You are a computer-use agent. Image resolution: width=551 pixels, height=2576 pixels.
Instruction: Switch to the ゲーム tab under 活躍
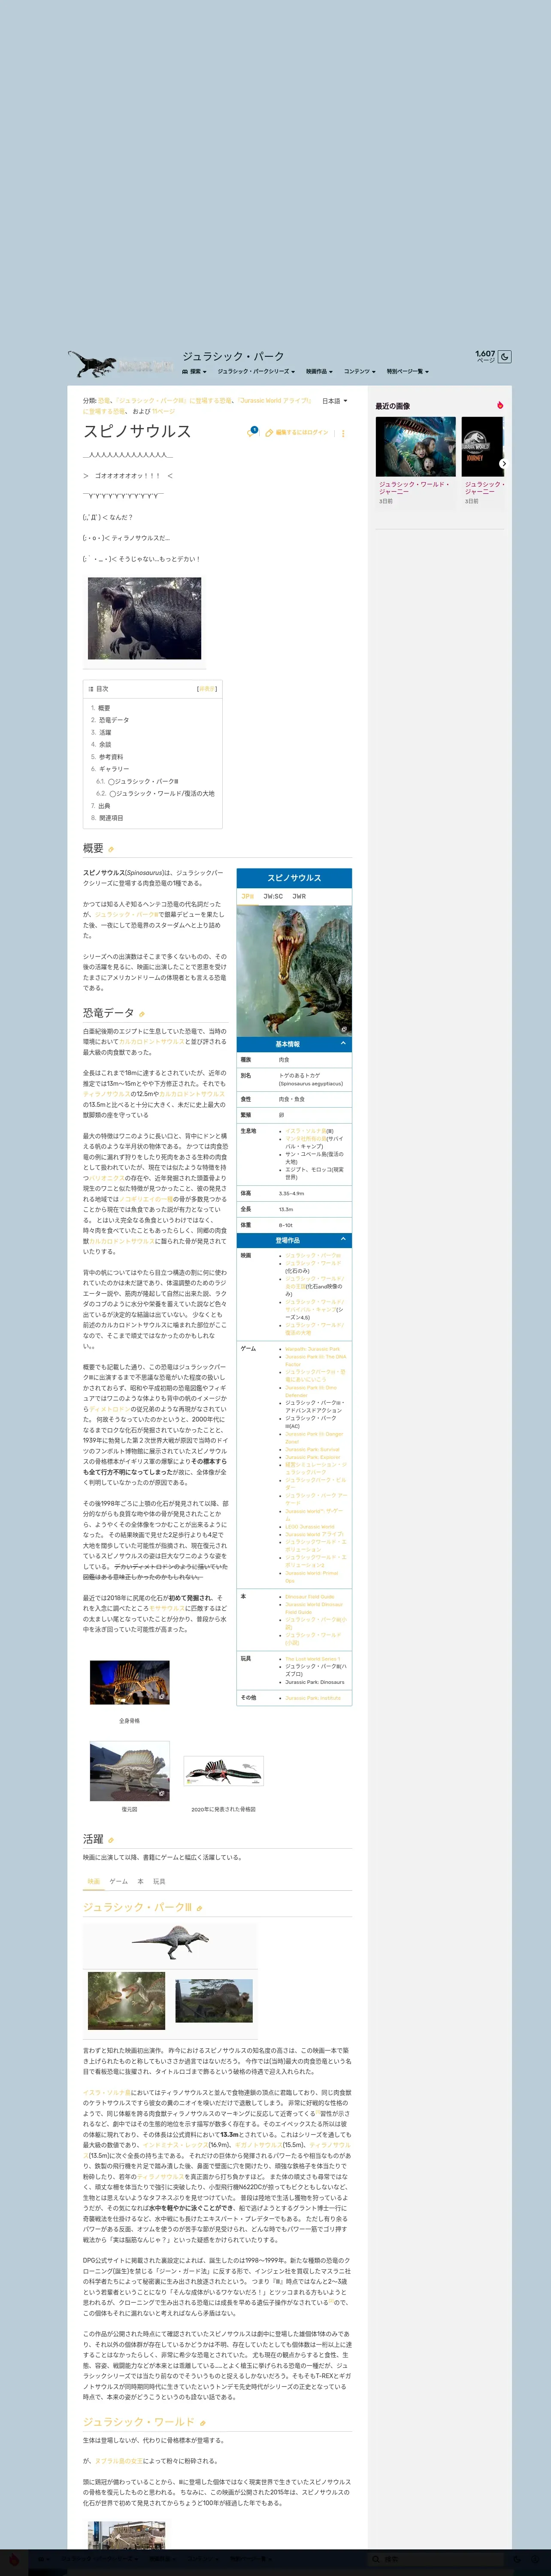coord(118,1881)
